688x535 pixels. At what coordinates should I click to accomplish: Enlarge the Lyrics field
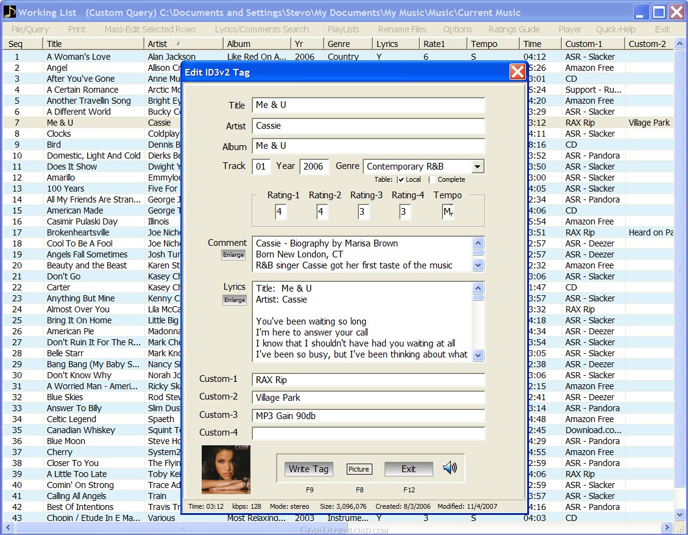pyautogui.click(x=235, y=300)
